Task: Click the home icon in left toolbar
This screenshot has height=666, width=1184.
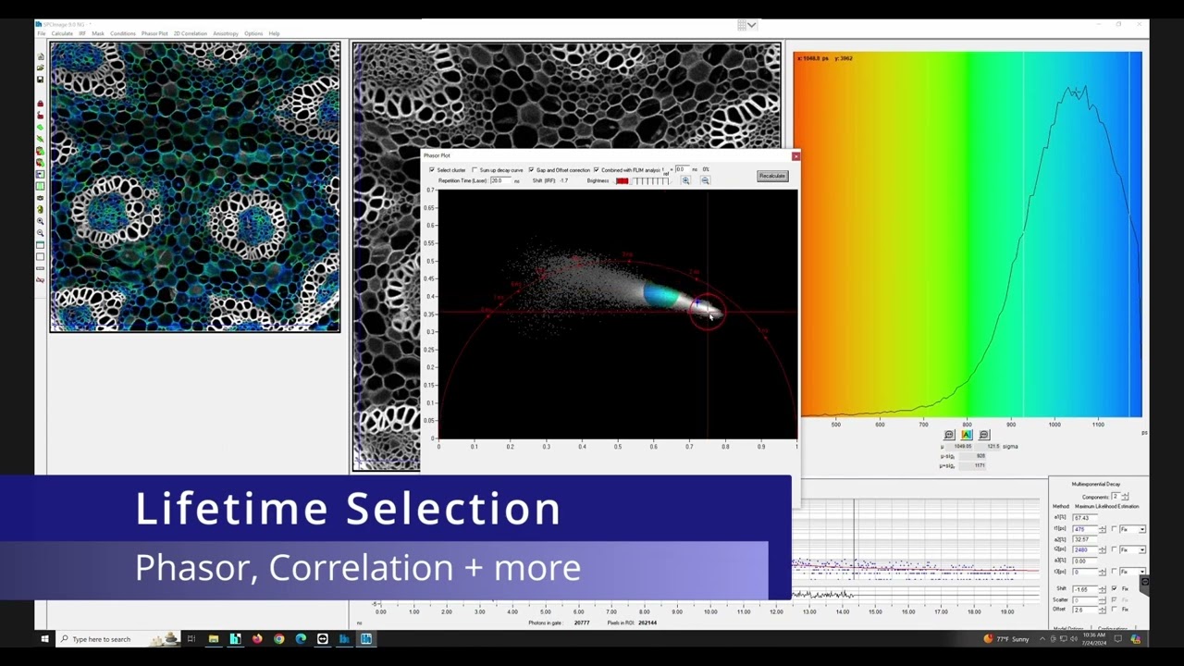Action: [x=41, y=56]
